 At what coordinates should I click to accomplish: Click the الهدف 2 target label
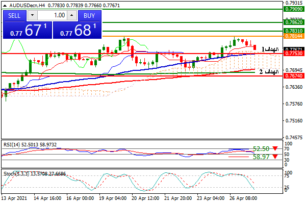[269, 72]
